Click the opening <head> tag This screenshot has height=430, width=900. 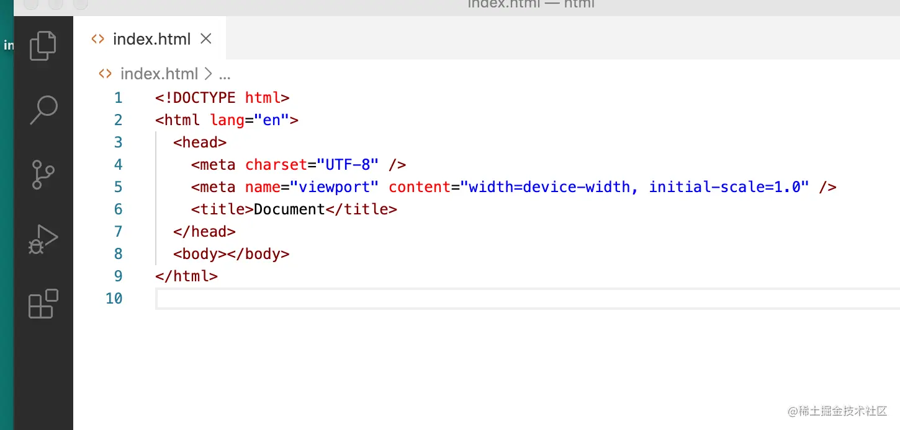pos(200,143)
